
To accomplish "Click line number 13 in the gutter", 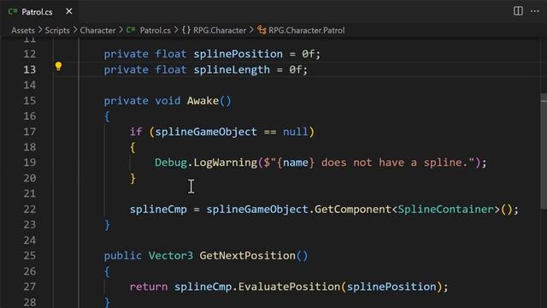I will (30, 69).
